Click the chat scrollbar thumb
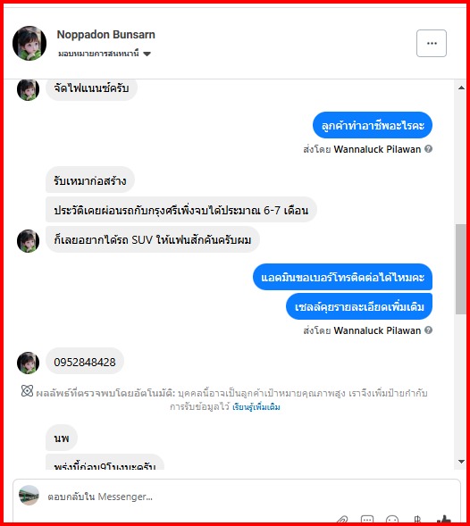This screenshot has height=526, width=470. [x=461, y=269]
